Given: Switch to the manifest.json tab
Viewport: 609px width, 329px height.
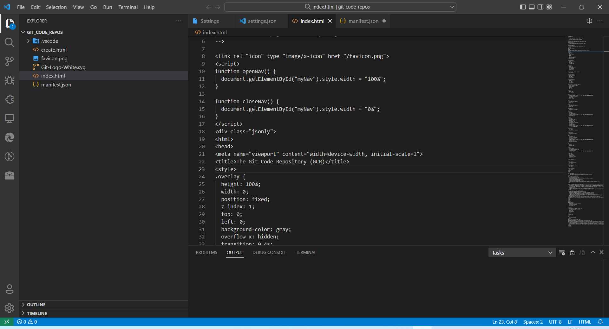Looking at the screenshot, I should [363, 21].
